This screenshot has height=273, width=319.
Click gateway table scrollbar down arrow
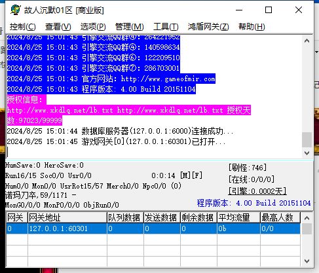(x=307, y=261)
